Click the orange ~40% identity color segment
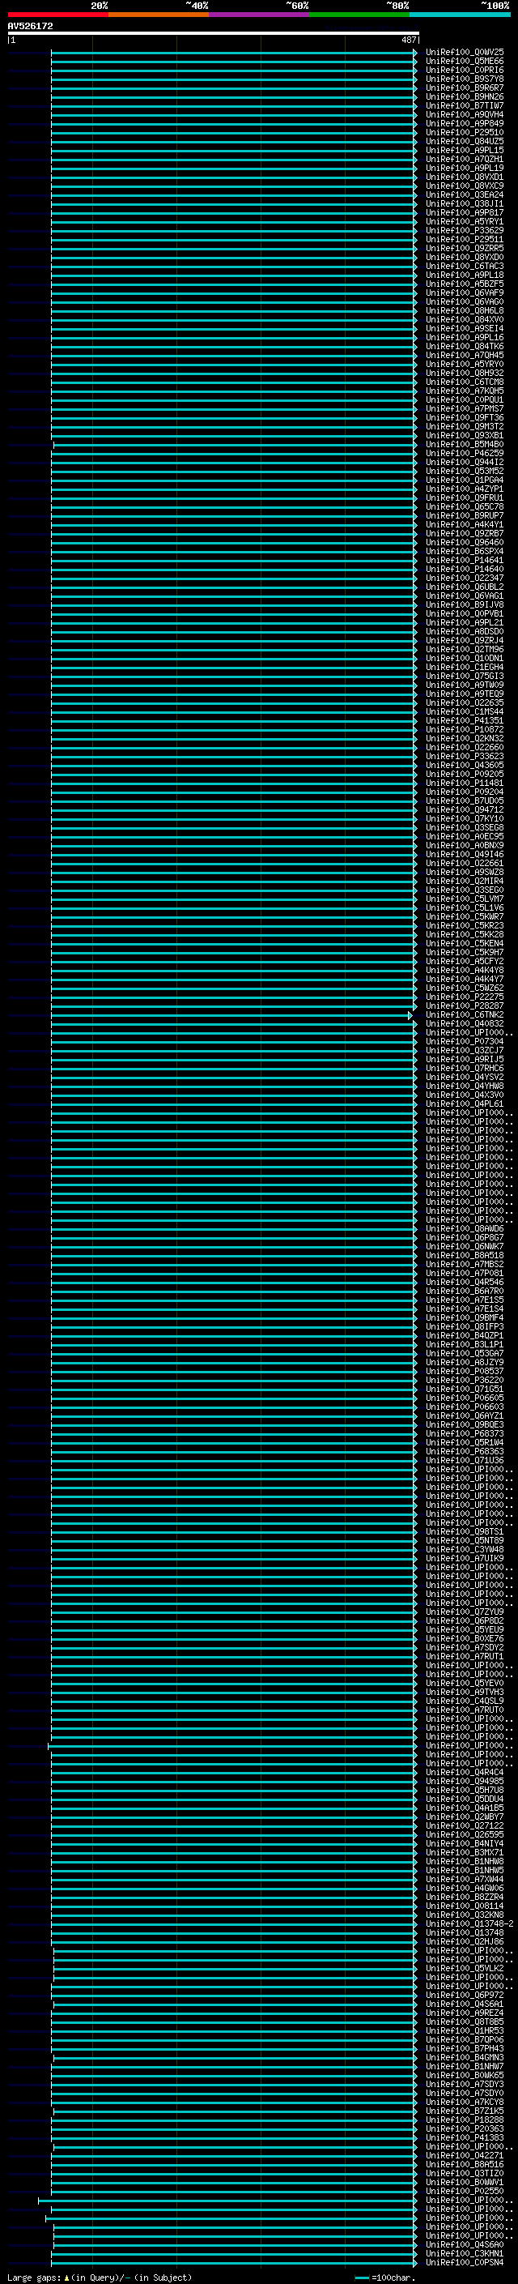This screenshot has width=518, height=2284. 159,15
